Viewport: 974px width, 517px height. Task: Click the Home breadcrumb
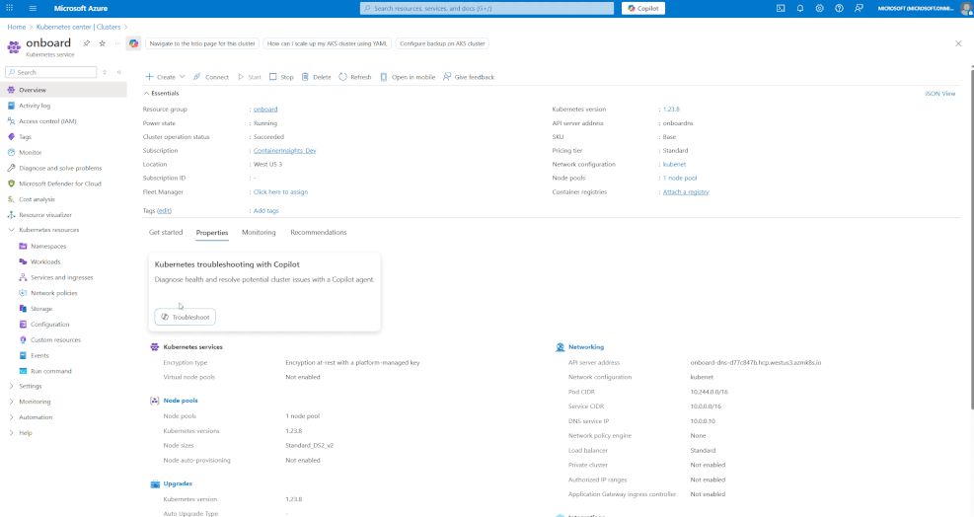[17, 27]
